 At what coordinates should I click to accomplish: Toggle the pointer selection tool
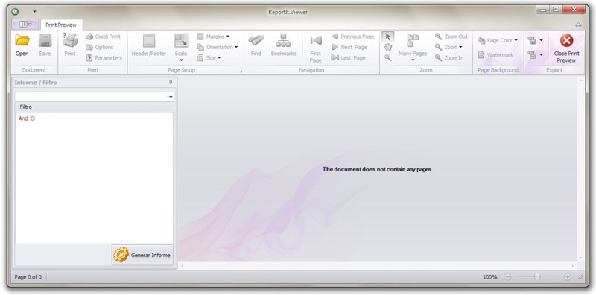click(x=387, y=37)
